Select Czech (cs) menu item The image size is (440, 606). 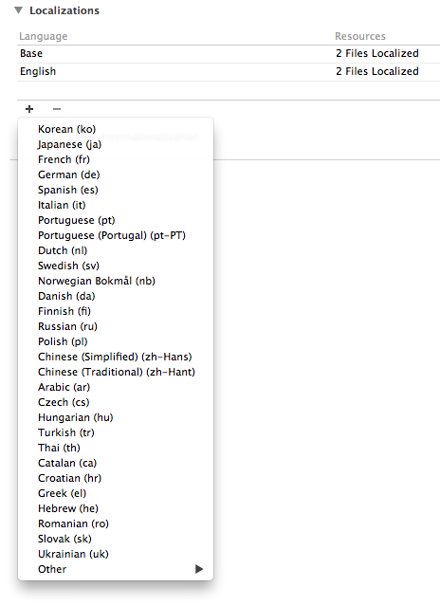(x=116, y=402)
